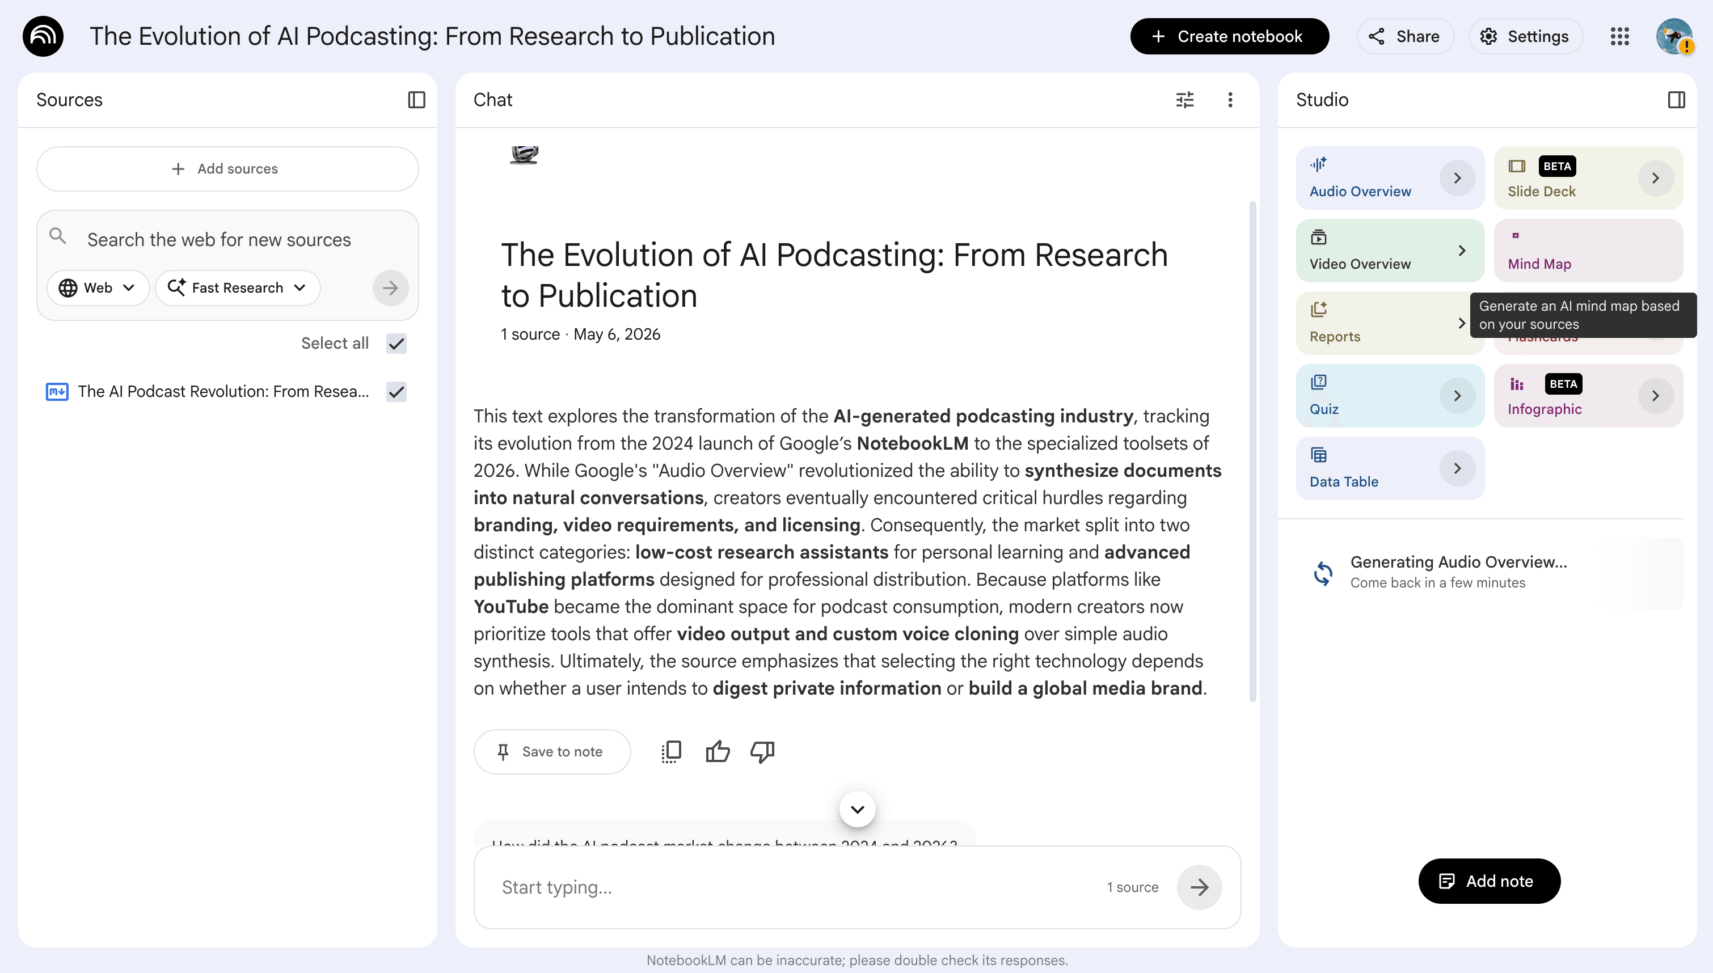Screen dimensions: 1713x973
Task: Click the search magnifier icon in Sources
Action: click(x=58, y=236)
